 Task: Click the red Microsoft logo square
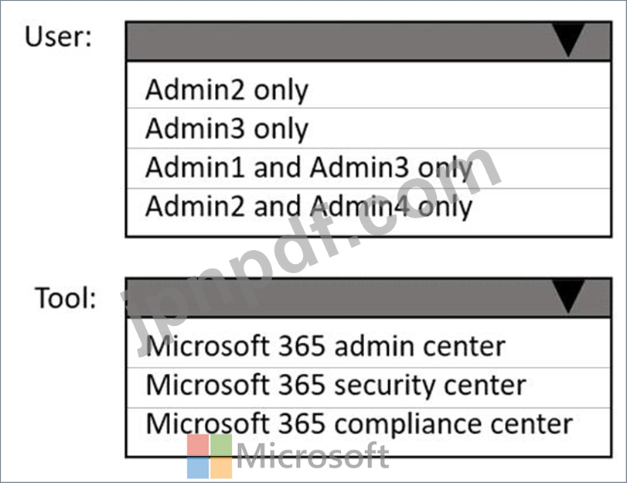click(x=198, y=445)
